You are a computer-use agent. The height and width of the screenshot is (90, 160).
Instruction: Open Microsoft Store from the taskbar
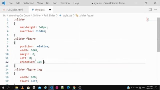[x=28, y=87]
